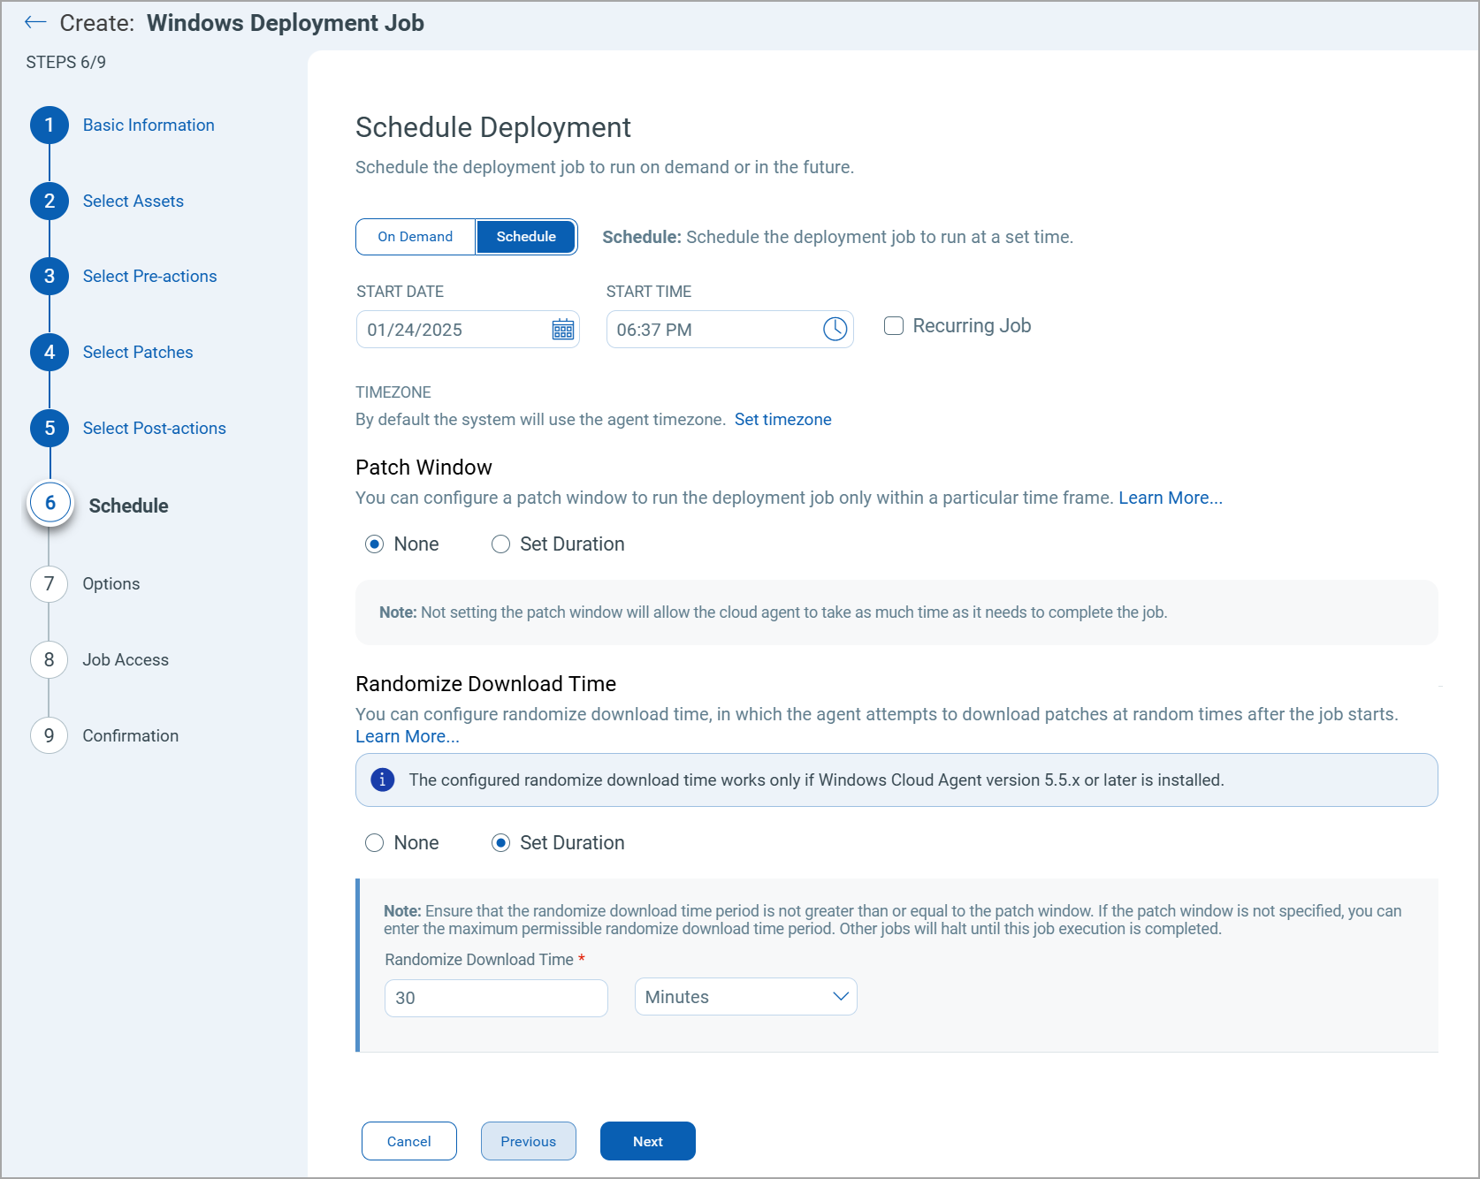This screenshot has width=1480, height=1179.
Task: Enable the Recurring Job checkbox
Action: 893,325
